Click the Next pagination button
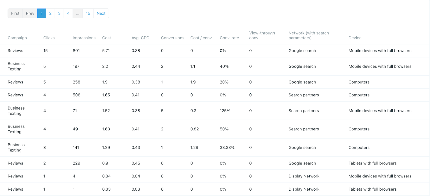430x196 pixels. point(101,13)
